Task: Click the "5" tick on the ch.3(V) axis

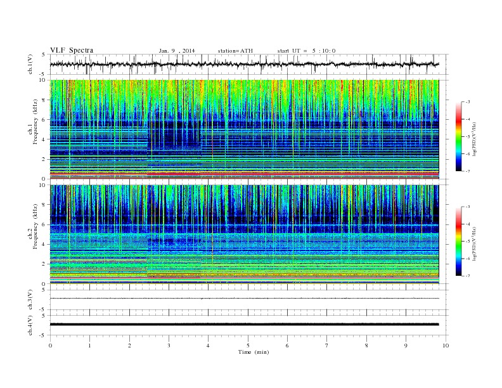Action: tap(44, 290)
